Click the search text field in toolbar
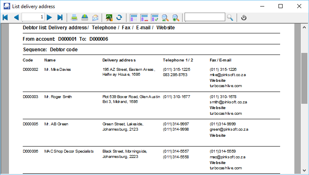Screen dimensions: 309x175 (205, 17)
